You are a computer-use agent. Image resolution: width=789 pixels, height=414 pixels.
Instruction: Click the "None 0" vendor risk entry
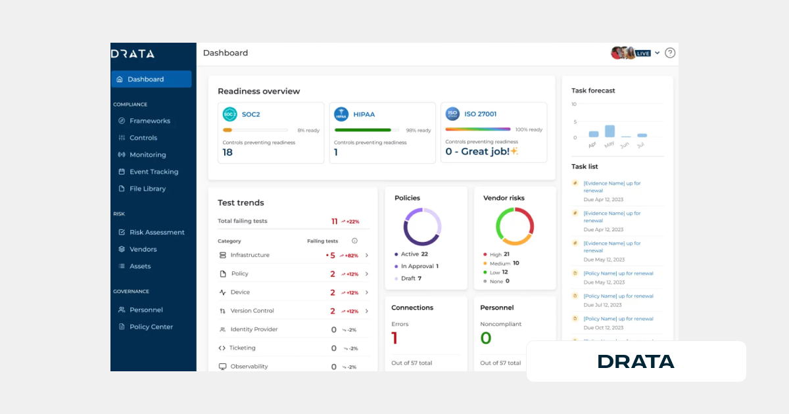coord(496,281)
